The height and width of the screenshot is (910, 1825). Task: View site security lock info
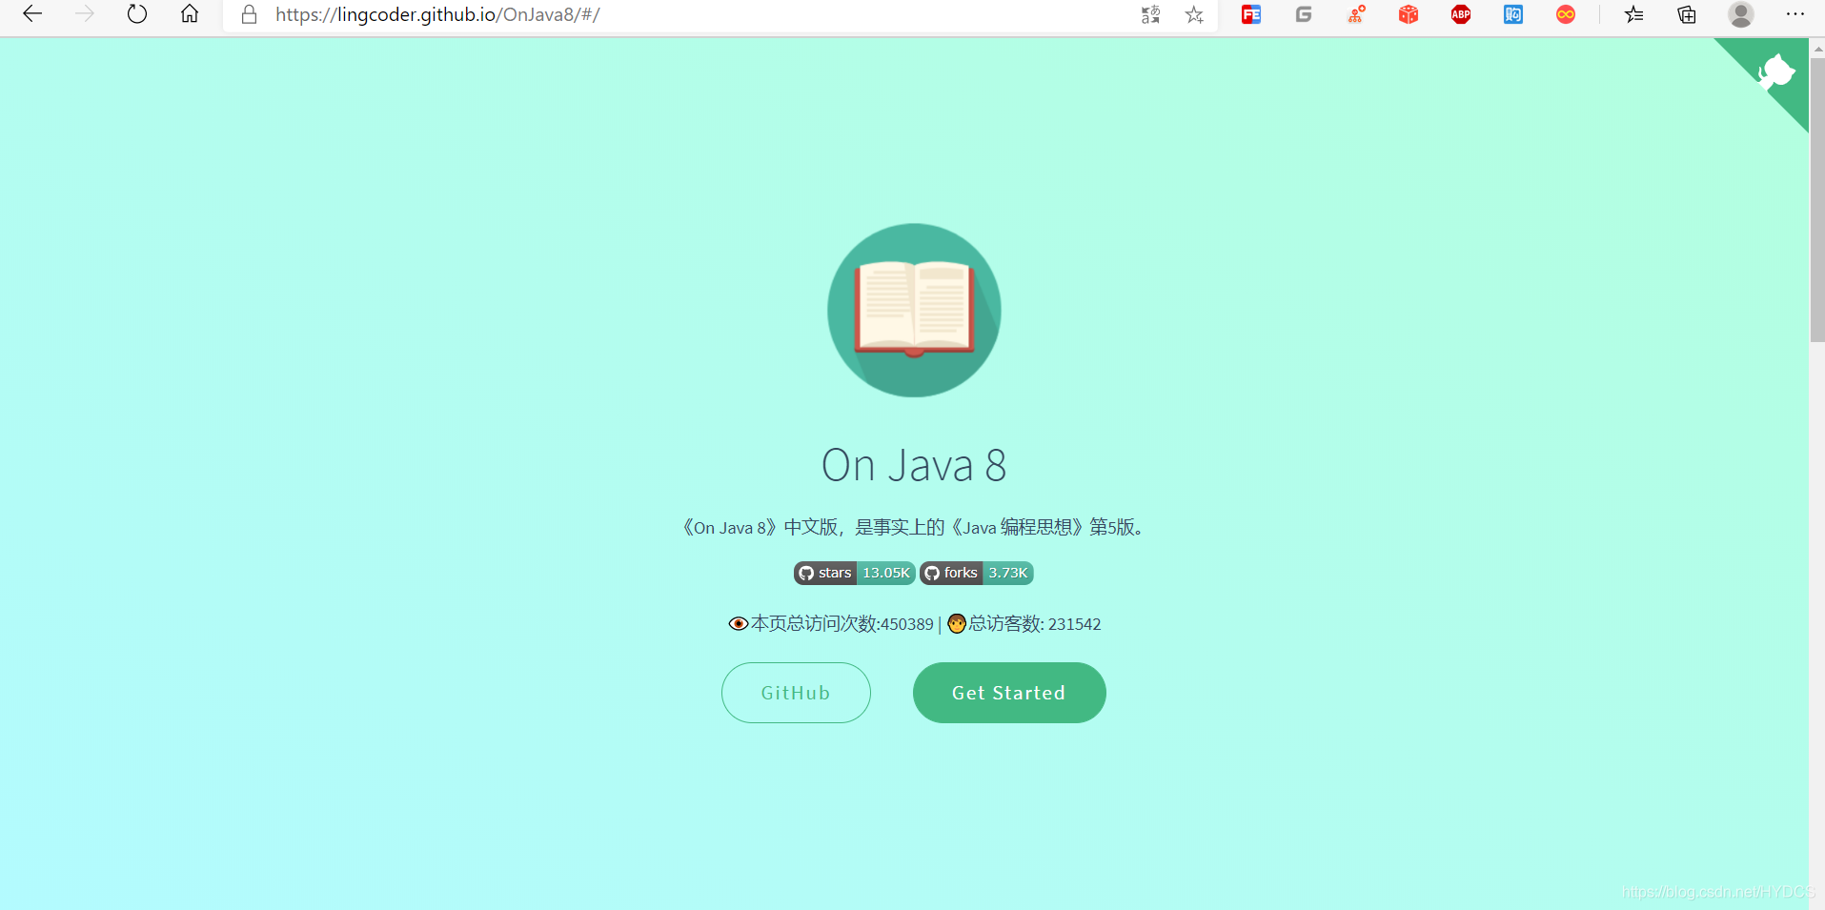pyautogui.click(x=250, y=14)
